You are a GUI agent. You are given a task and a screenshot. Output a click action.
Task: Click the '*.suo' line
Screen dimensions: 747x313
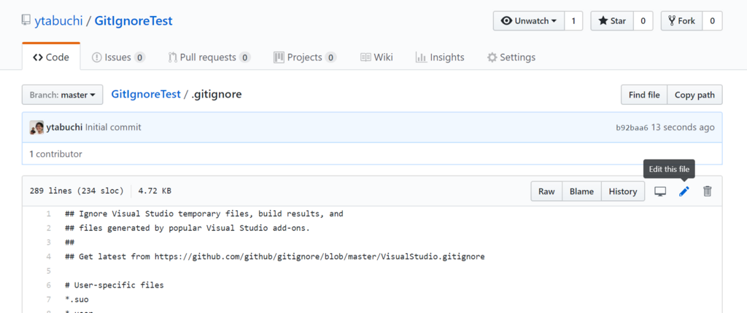(x=77, y=300)
